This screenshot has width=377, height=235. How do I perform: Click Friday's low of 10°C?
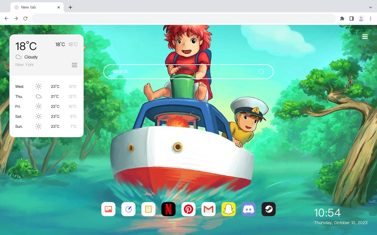point(72,106)
